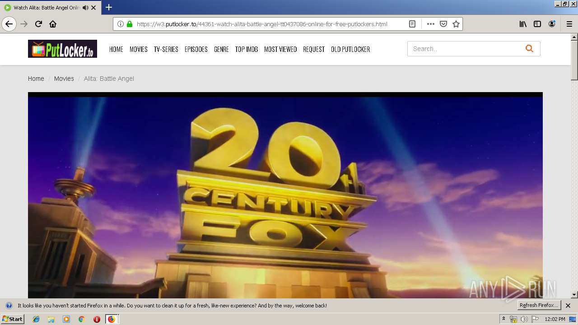Click the PutLocker.to logo
Viewport: 578px width, 325px height.
[x=62, y=49]
